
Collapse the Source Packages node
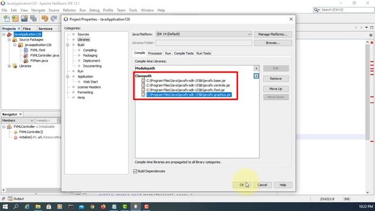click(9, 40)
